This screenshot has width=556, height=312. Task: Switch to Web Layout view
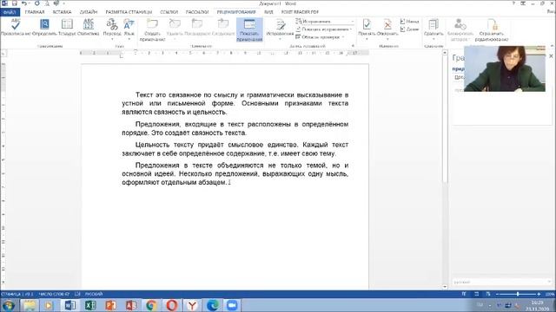pyautogui.click(x=488, y=294)
